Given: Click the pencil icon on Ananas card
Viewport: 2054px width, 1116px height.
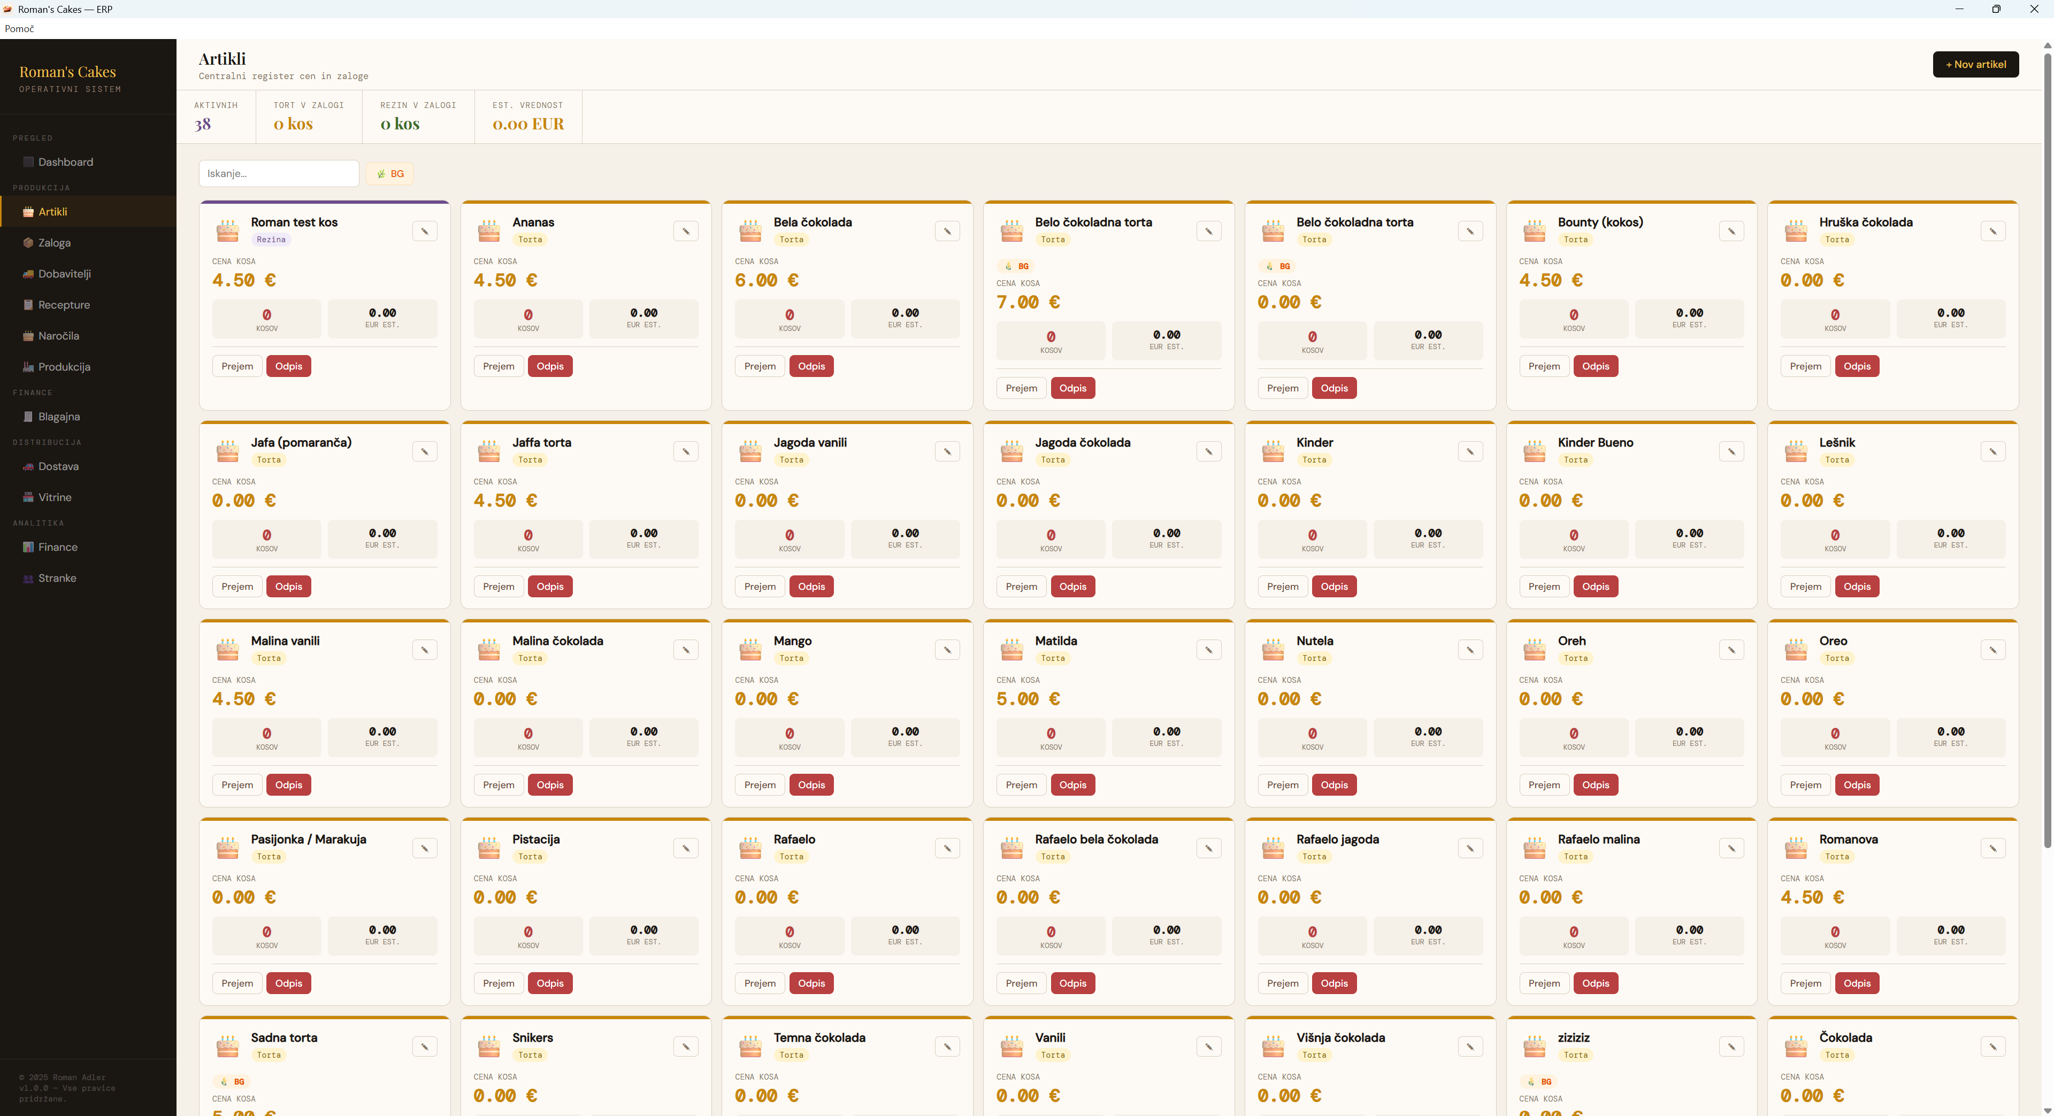Looking at the screenshot, I should coord(686,231).
